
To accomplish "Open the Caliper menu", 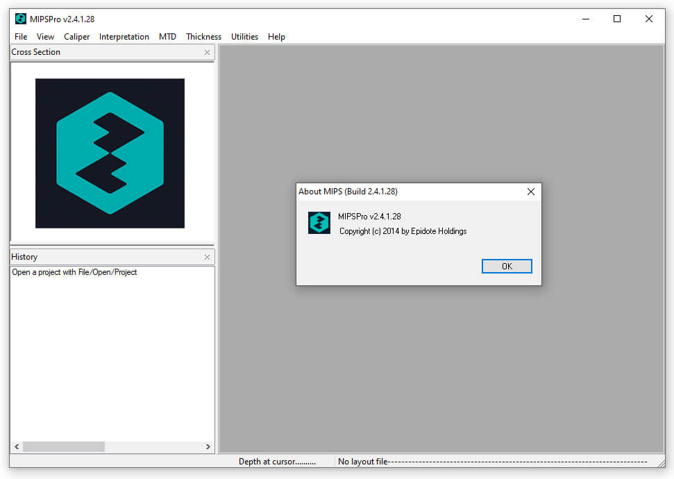I will coord(76,37).
